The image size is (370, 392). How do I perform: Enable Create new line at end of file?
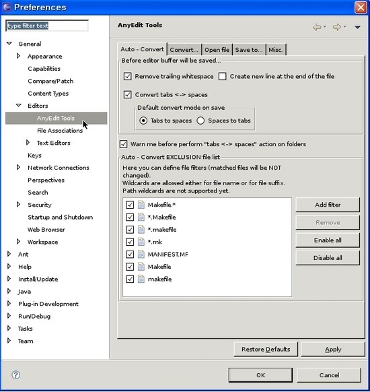(222, 76)
